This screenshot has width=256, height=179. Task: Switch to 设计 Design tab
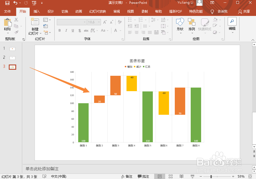tap(50, 12)
